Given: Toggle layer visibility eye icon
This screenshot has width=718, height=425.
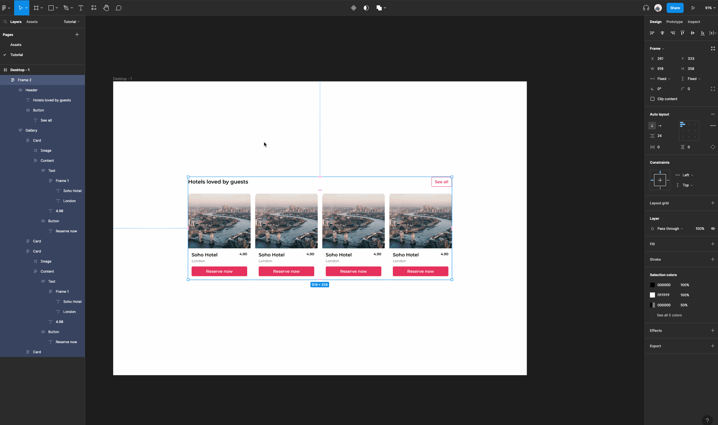Looking at the screenshot, I should point(713,229).
